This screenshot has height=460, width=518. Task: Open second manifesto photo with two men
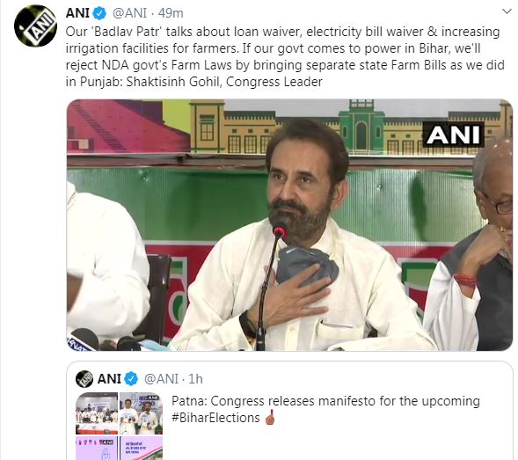(x=141, y=413)
